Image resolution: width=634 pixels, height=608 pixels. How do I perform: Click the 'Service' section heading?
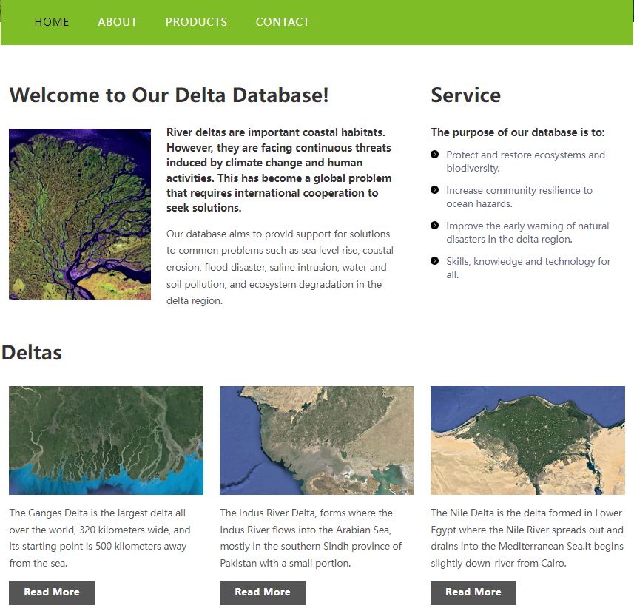tap(465, 95)
